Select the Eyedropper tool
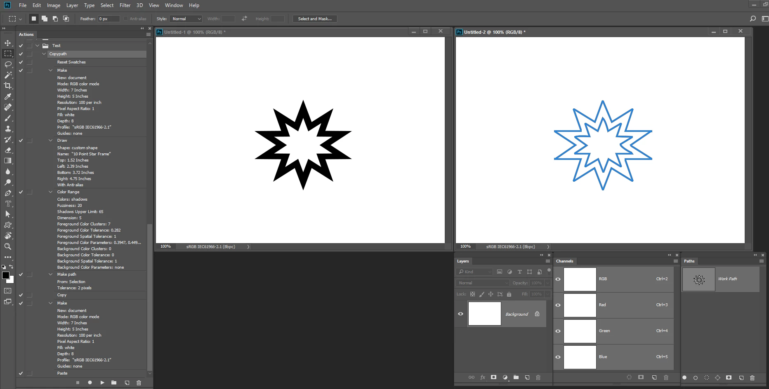 pyautogui.click(x=8, y=96)
